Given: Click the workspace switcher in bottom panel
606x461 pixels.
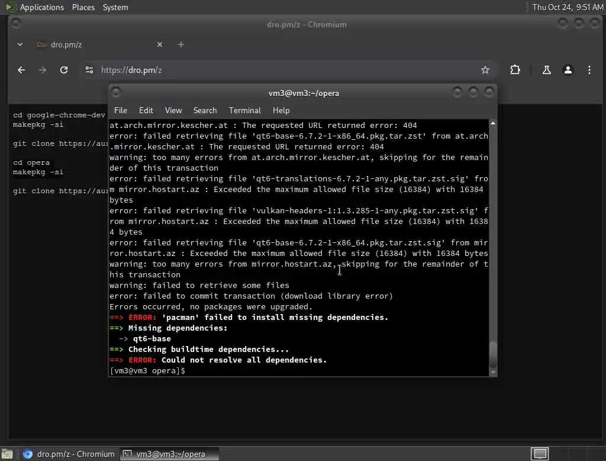Looking at the screenshot, I should tap(540, 454).
